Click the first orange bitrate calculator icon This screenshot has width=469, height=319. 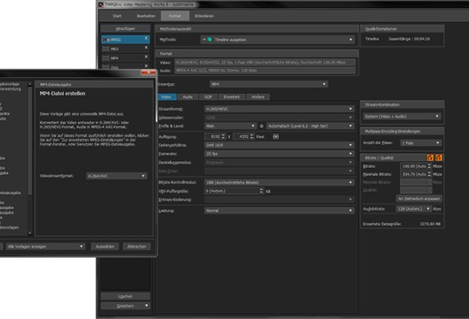click(x=430, y=158)
